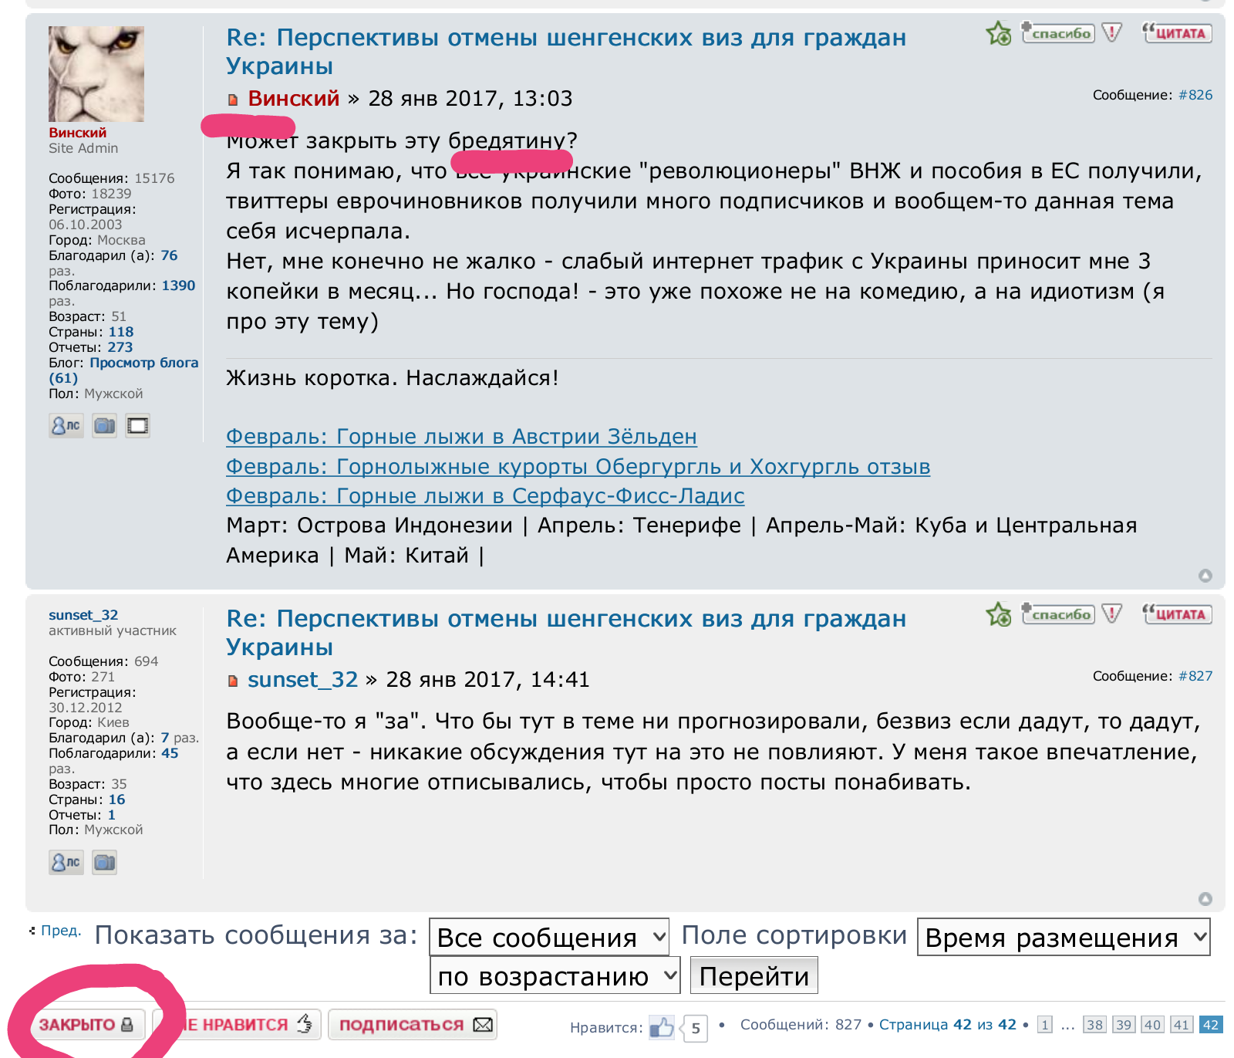Viewport: 1234px width, 1058px height.
Task: Send a private message (ЛС) to Винский
Action: tap(66, 425)
